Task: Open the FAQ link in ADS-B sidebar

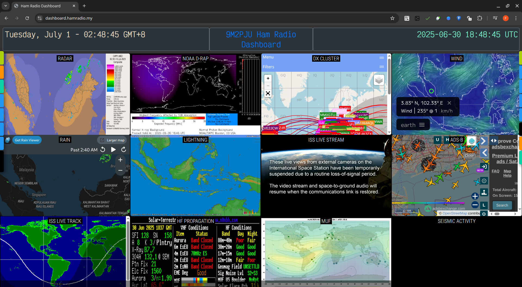Action: [496, 171]
